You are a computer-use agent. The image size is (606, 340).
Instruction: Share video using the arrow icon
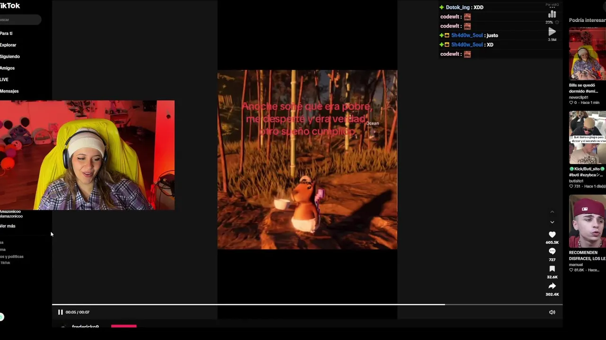pyautogui.click(x=552, y=286)
